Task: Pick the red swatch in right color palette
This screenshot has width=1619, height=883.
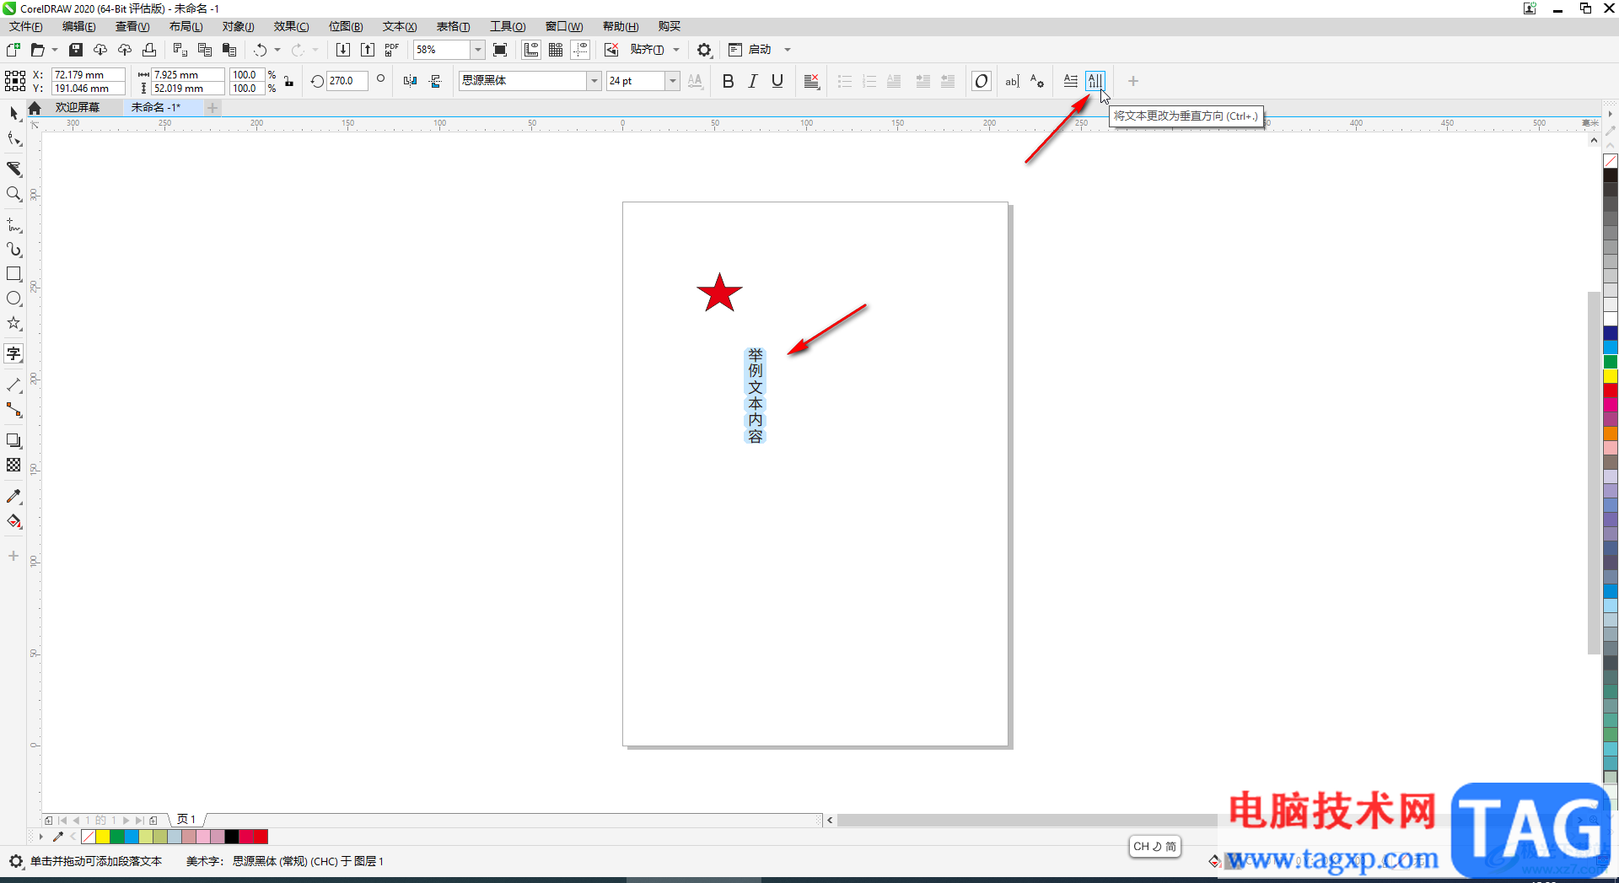Action: click(x=1611, y=390)
